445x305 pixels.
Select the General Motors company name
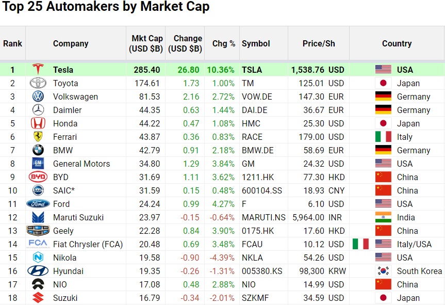tap(81, 164)
